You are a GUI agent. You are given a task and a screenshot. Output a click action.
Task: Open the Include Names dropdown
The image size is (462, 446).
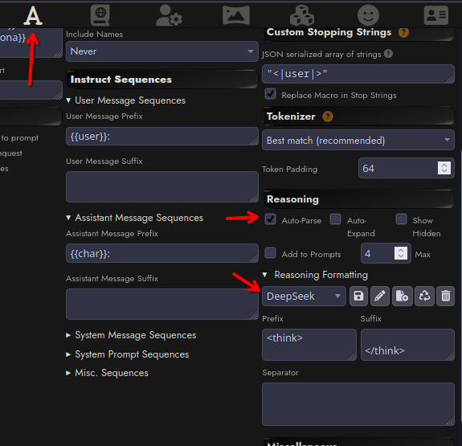162,51
